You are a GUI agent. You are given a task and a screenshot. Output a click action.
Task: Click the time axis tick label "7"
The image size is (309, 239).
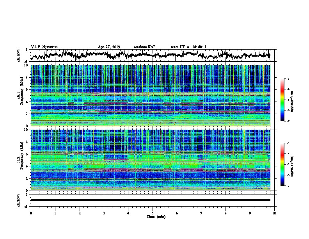(201, 213)
